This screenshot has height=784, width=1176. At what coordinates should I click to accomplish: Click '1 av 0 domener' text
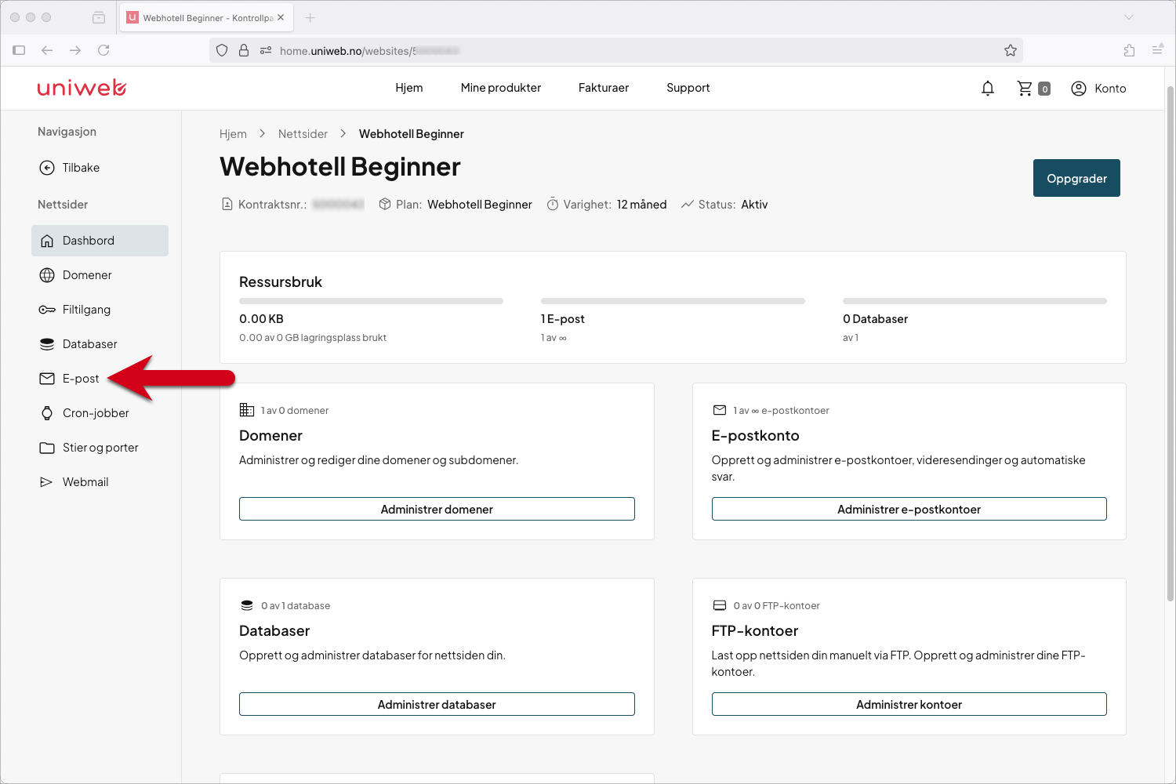pyautogui.click(x=295, y=411)
